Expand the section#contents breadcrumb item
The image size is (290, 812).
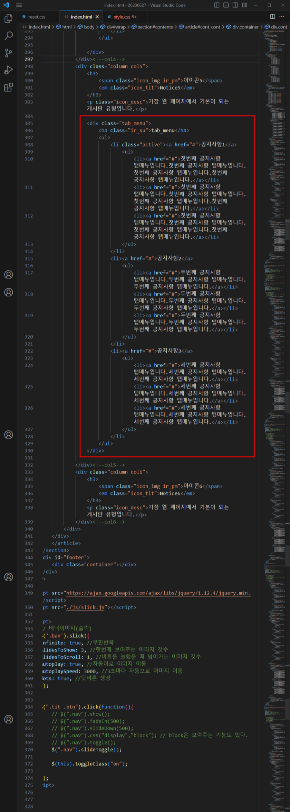click(152, 27)
